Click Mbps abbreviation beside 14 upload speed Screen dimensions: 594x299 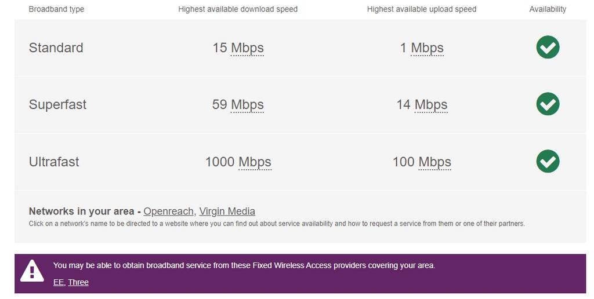pyautogui.click(x=431, y=104)
